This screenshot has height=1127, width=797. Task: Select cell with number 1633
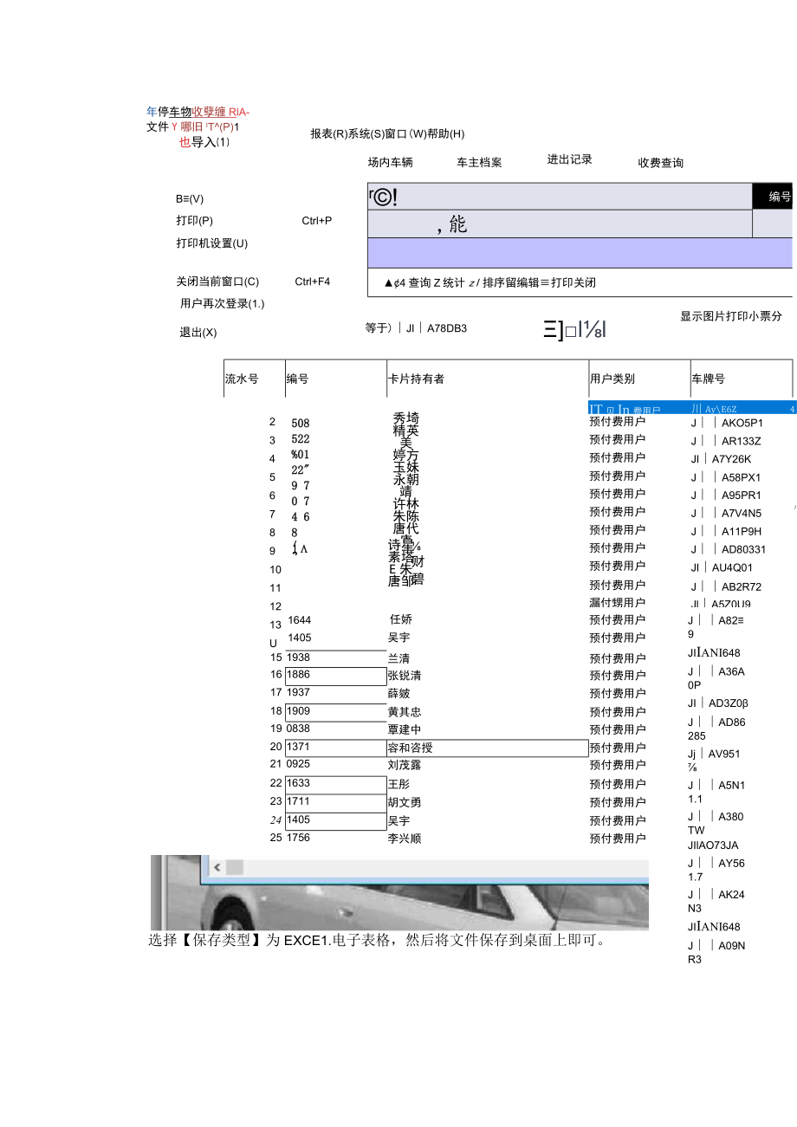tap(298, 783)
